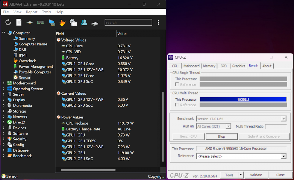Open the Report page icon in toolbar

tap(19, 22)
